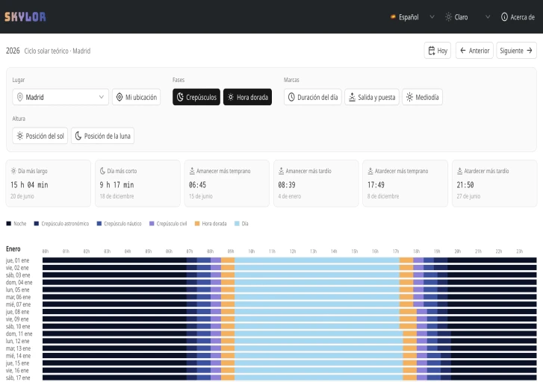Toggle Mediodía marks
543x382 pixels.
coord(422,97)
